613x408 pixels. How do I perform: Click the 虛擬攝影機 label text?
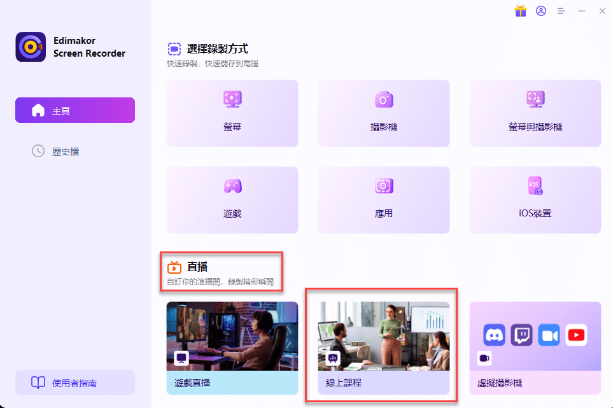point(500,383)
